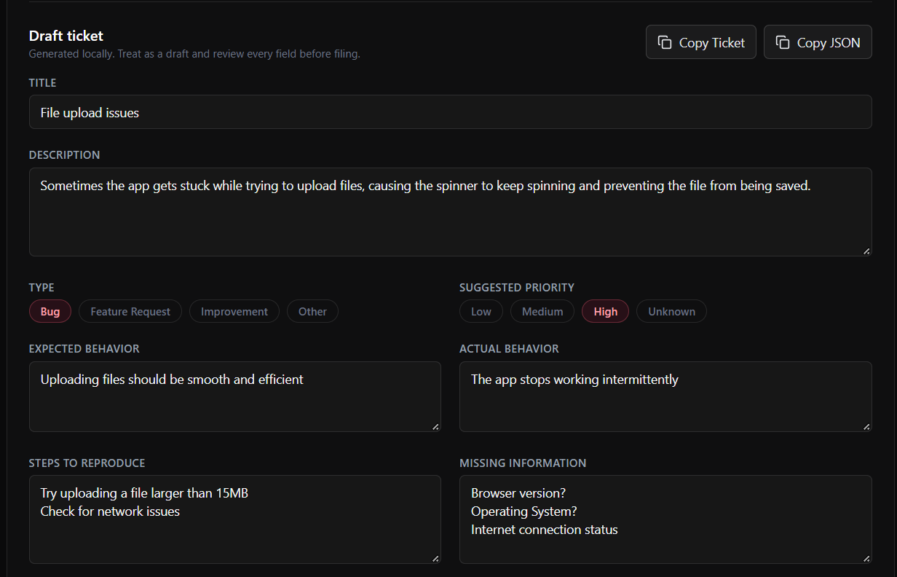
Task: Mark priority as Unknown
Action: tap(671, 311)
